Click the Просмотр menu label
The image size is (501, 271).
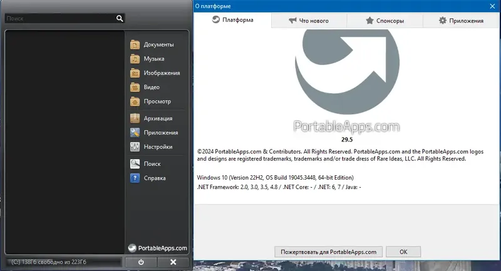(157, 101)
